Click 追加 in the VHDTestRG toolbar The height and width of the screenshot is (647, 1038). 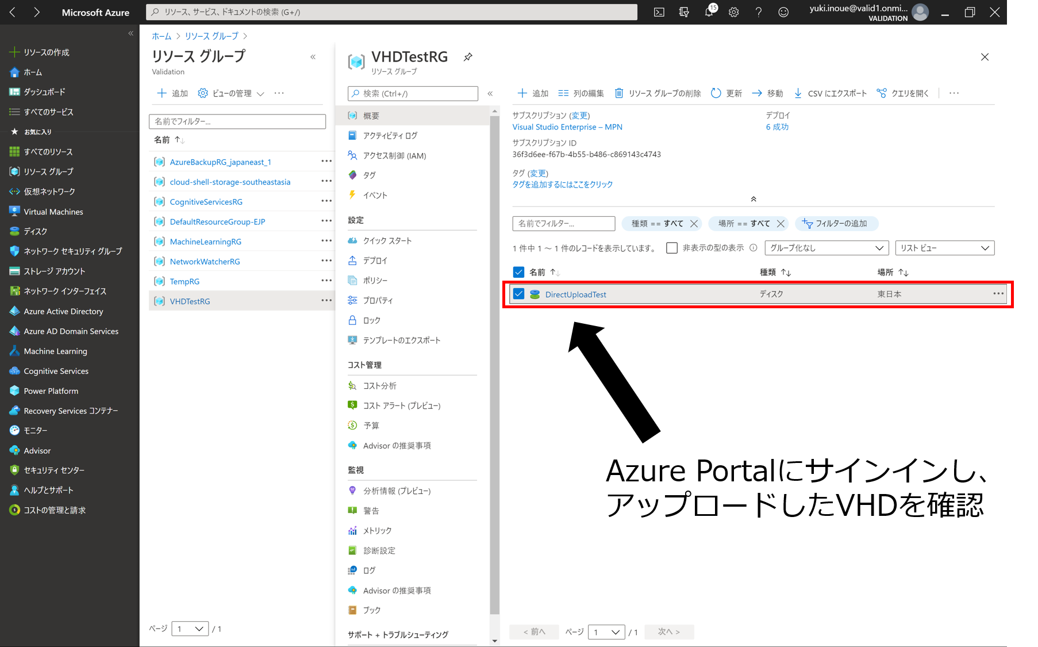pos(533,93)
